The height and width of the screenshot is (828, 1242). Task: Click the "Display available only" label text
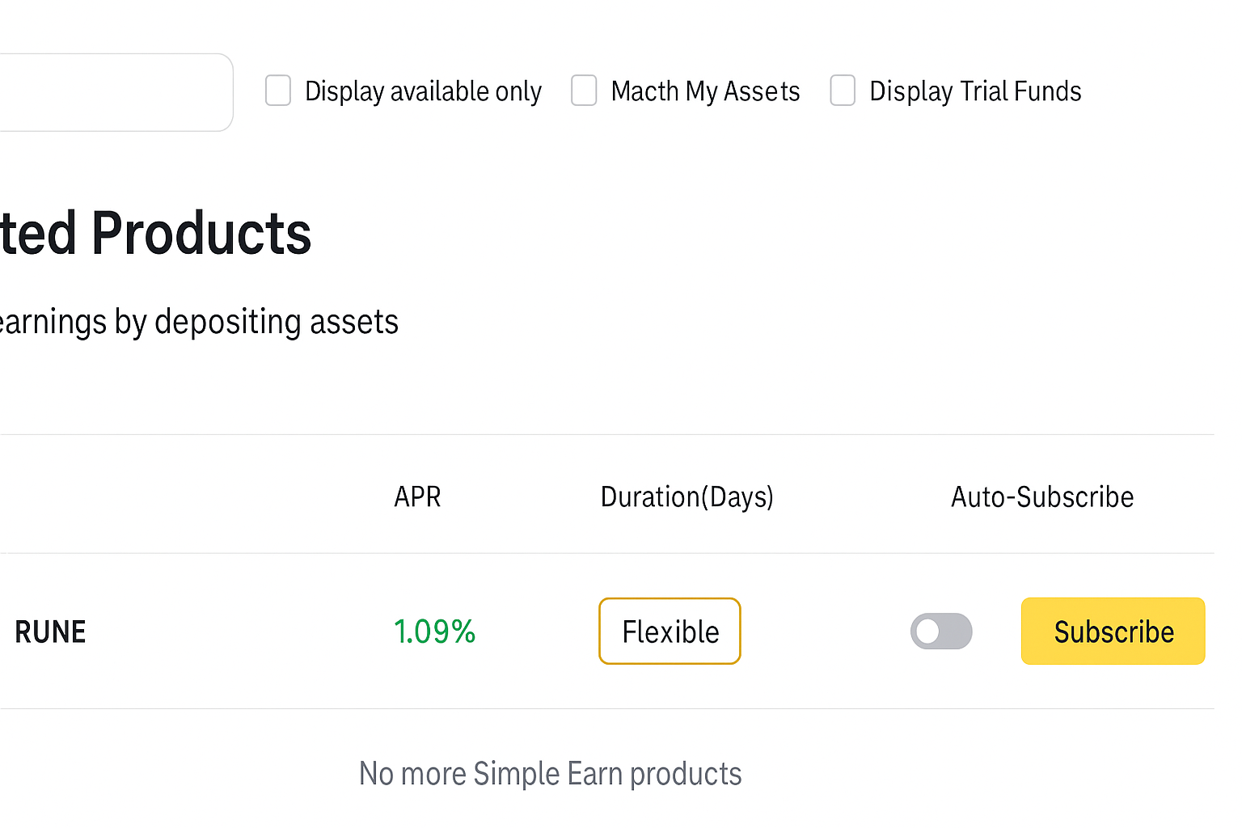click(423, 91)
